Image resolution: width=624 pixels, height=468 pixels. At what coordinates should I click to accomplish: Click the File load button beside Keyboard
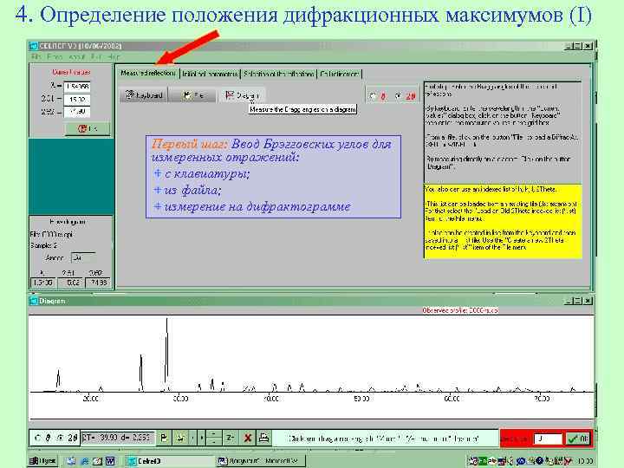193,95
